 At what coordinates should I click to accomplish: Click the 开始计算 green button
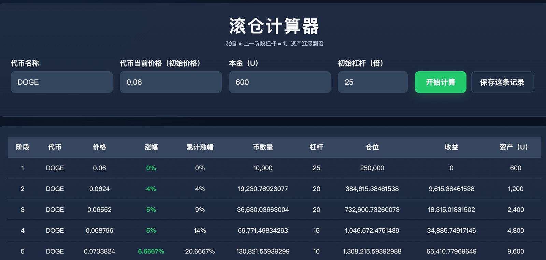point(441,82)
